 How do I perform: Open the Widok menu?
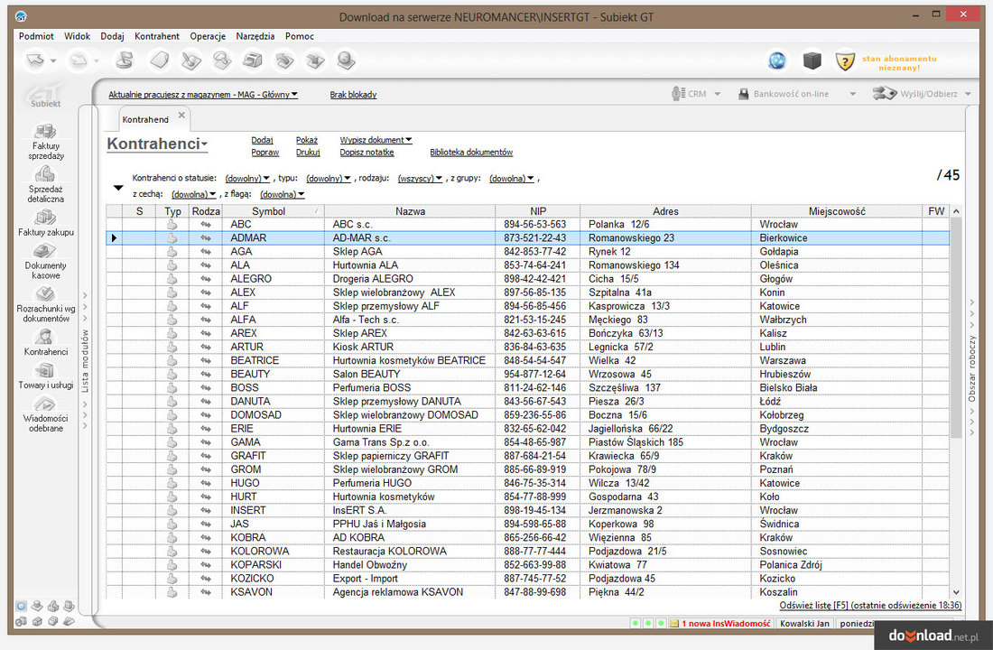point(77,36)
